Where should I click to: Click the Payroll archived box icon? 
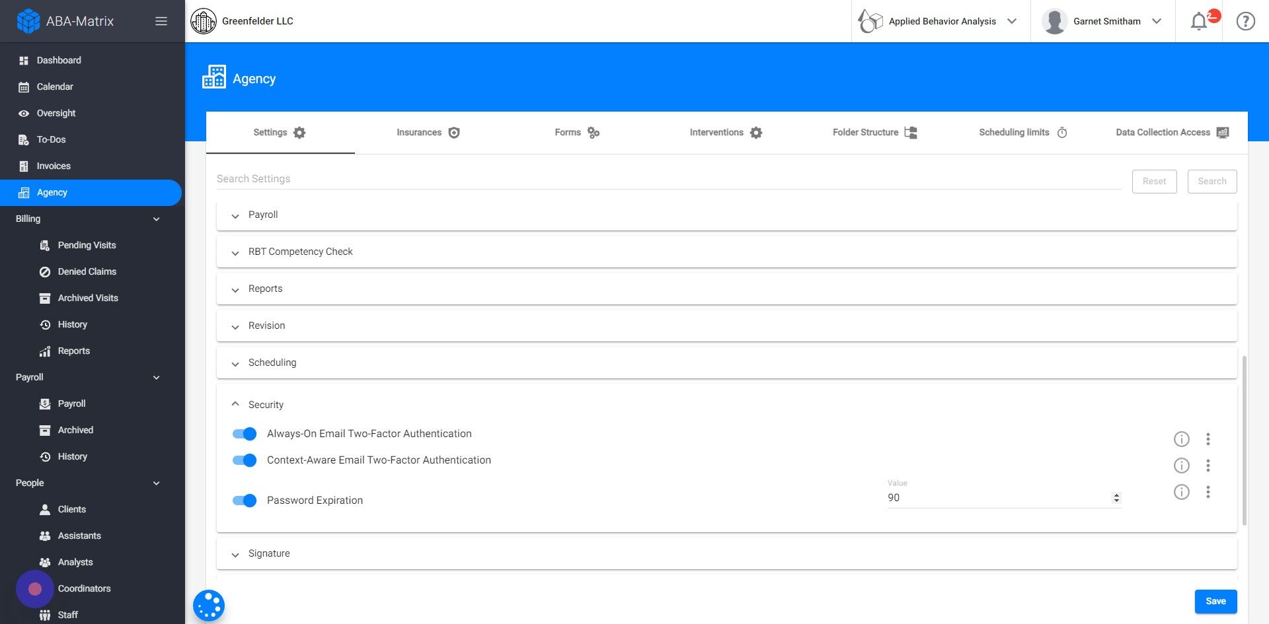(x=45, y=431)
